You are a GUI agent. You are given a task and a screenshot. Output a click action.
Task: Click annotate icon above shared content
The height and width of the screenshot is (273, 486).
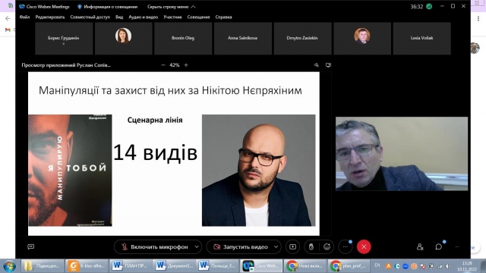[x=316, y=65]
